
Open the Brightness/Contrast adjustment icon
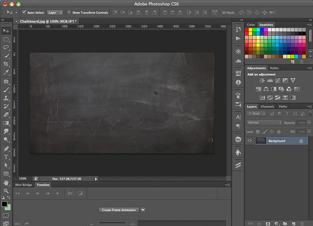point(261,80)
